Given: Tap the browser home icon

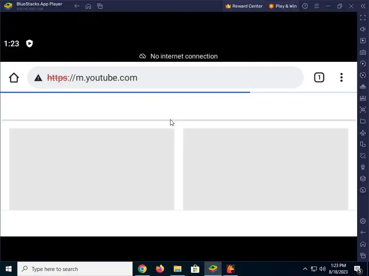Looking at the screenshot, I should [14, 78].
